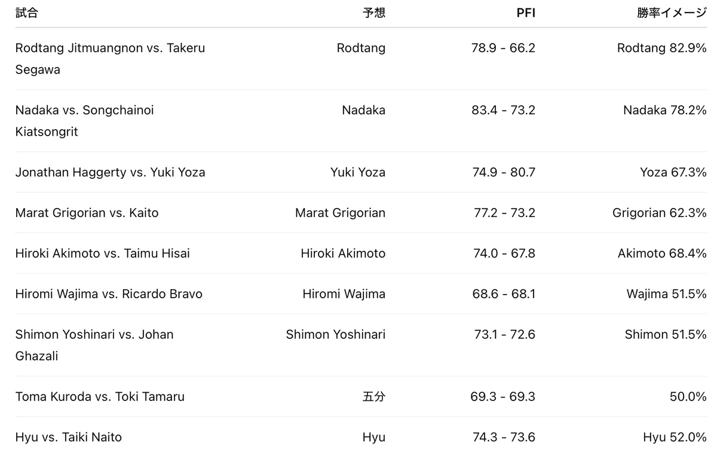Click the 試合 column header
This screenshot has width=717, height=453.
point(26,13)
